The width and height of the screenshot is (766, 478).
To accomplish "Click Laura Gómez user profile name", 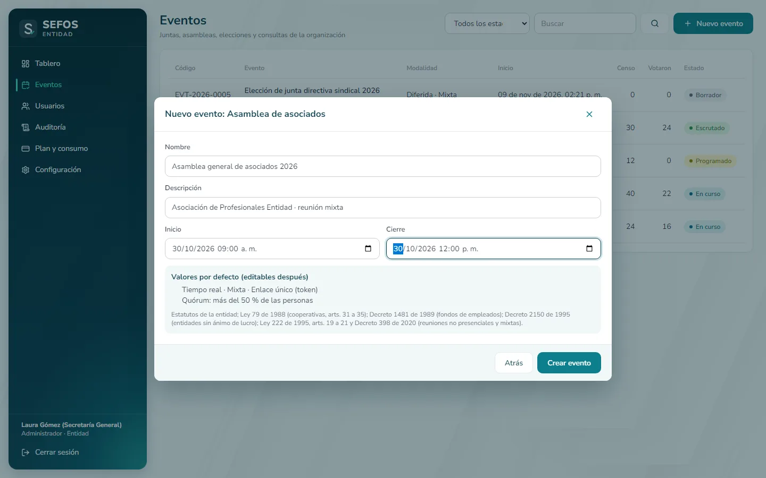I will [71, 425].
